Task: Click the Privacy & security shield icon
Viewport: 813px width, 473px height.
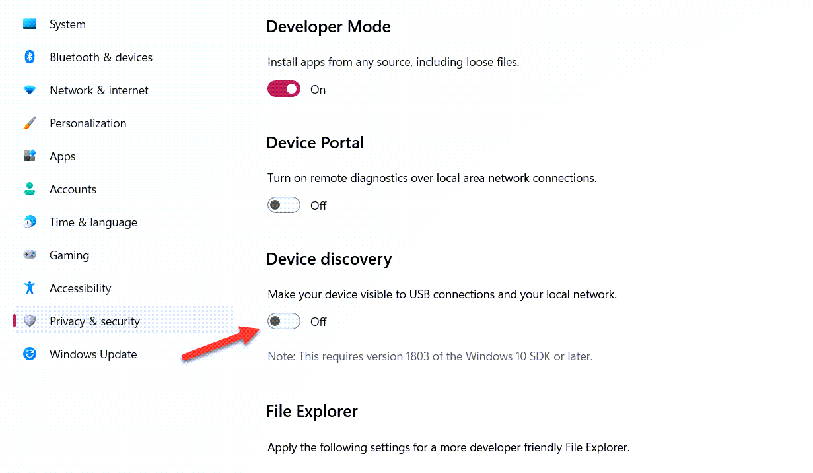Action: [x=30, y=321]
